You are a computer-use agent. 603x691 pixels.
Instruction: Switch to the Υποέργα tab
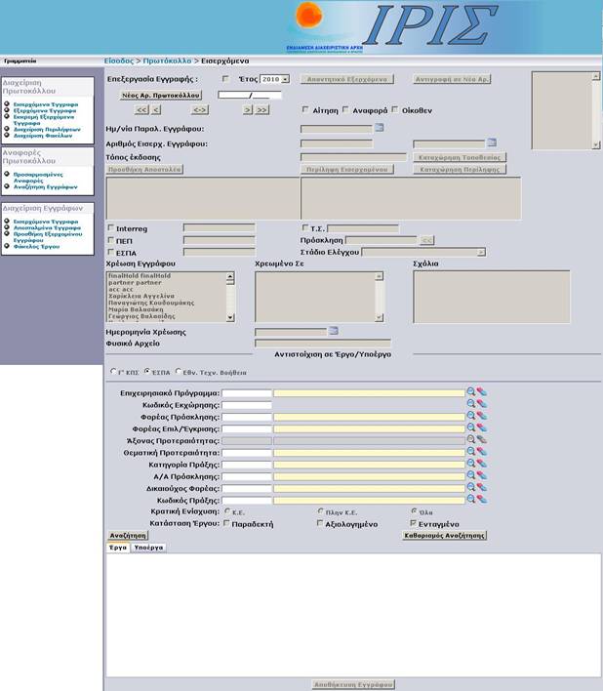148,549
